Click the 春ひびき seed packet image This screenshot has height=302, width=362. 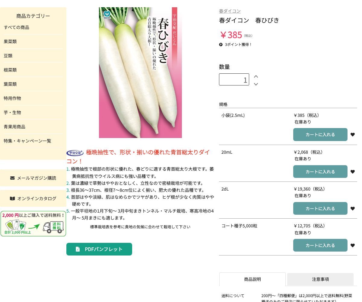(140, 72)
